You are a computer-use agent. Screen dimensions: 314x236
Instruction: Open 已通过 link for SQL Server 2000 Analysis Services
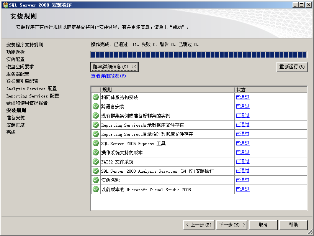pos(243,171)
